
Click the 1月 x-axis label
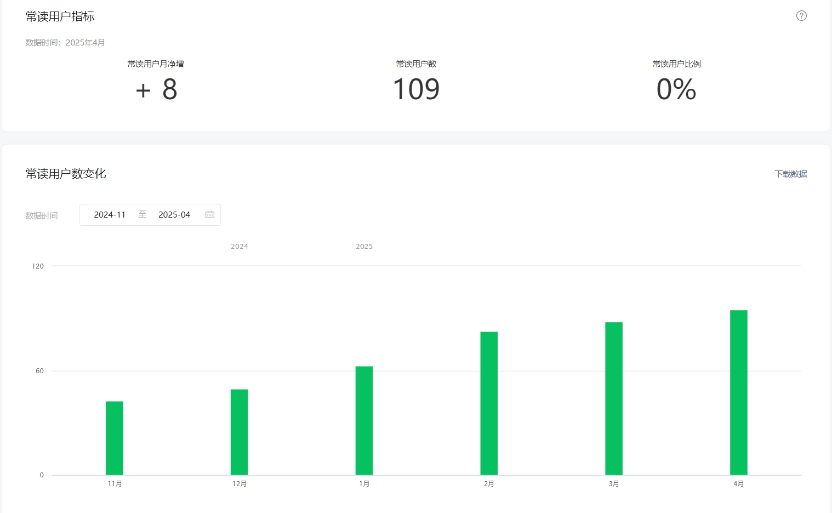[x=364, y=484]
